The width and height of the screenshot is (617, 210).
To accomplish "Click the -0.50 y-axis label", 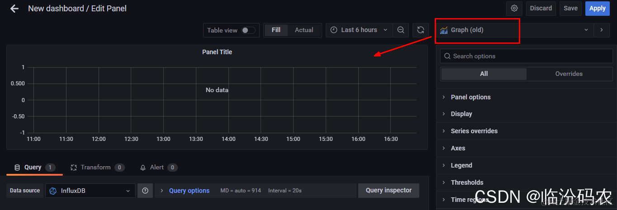I will tap(18, 116).
